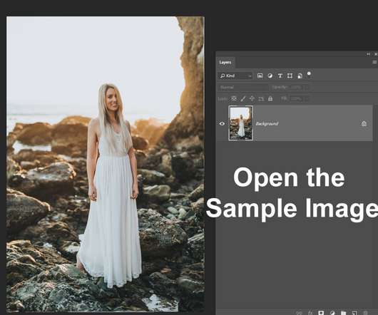Viewport: 378px width, 315px height.
Task: Click the lock position move icon
Action: [252, 98]
